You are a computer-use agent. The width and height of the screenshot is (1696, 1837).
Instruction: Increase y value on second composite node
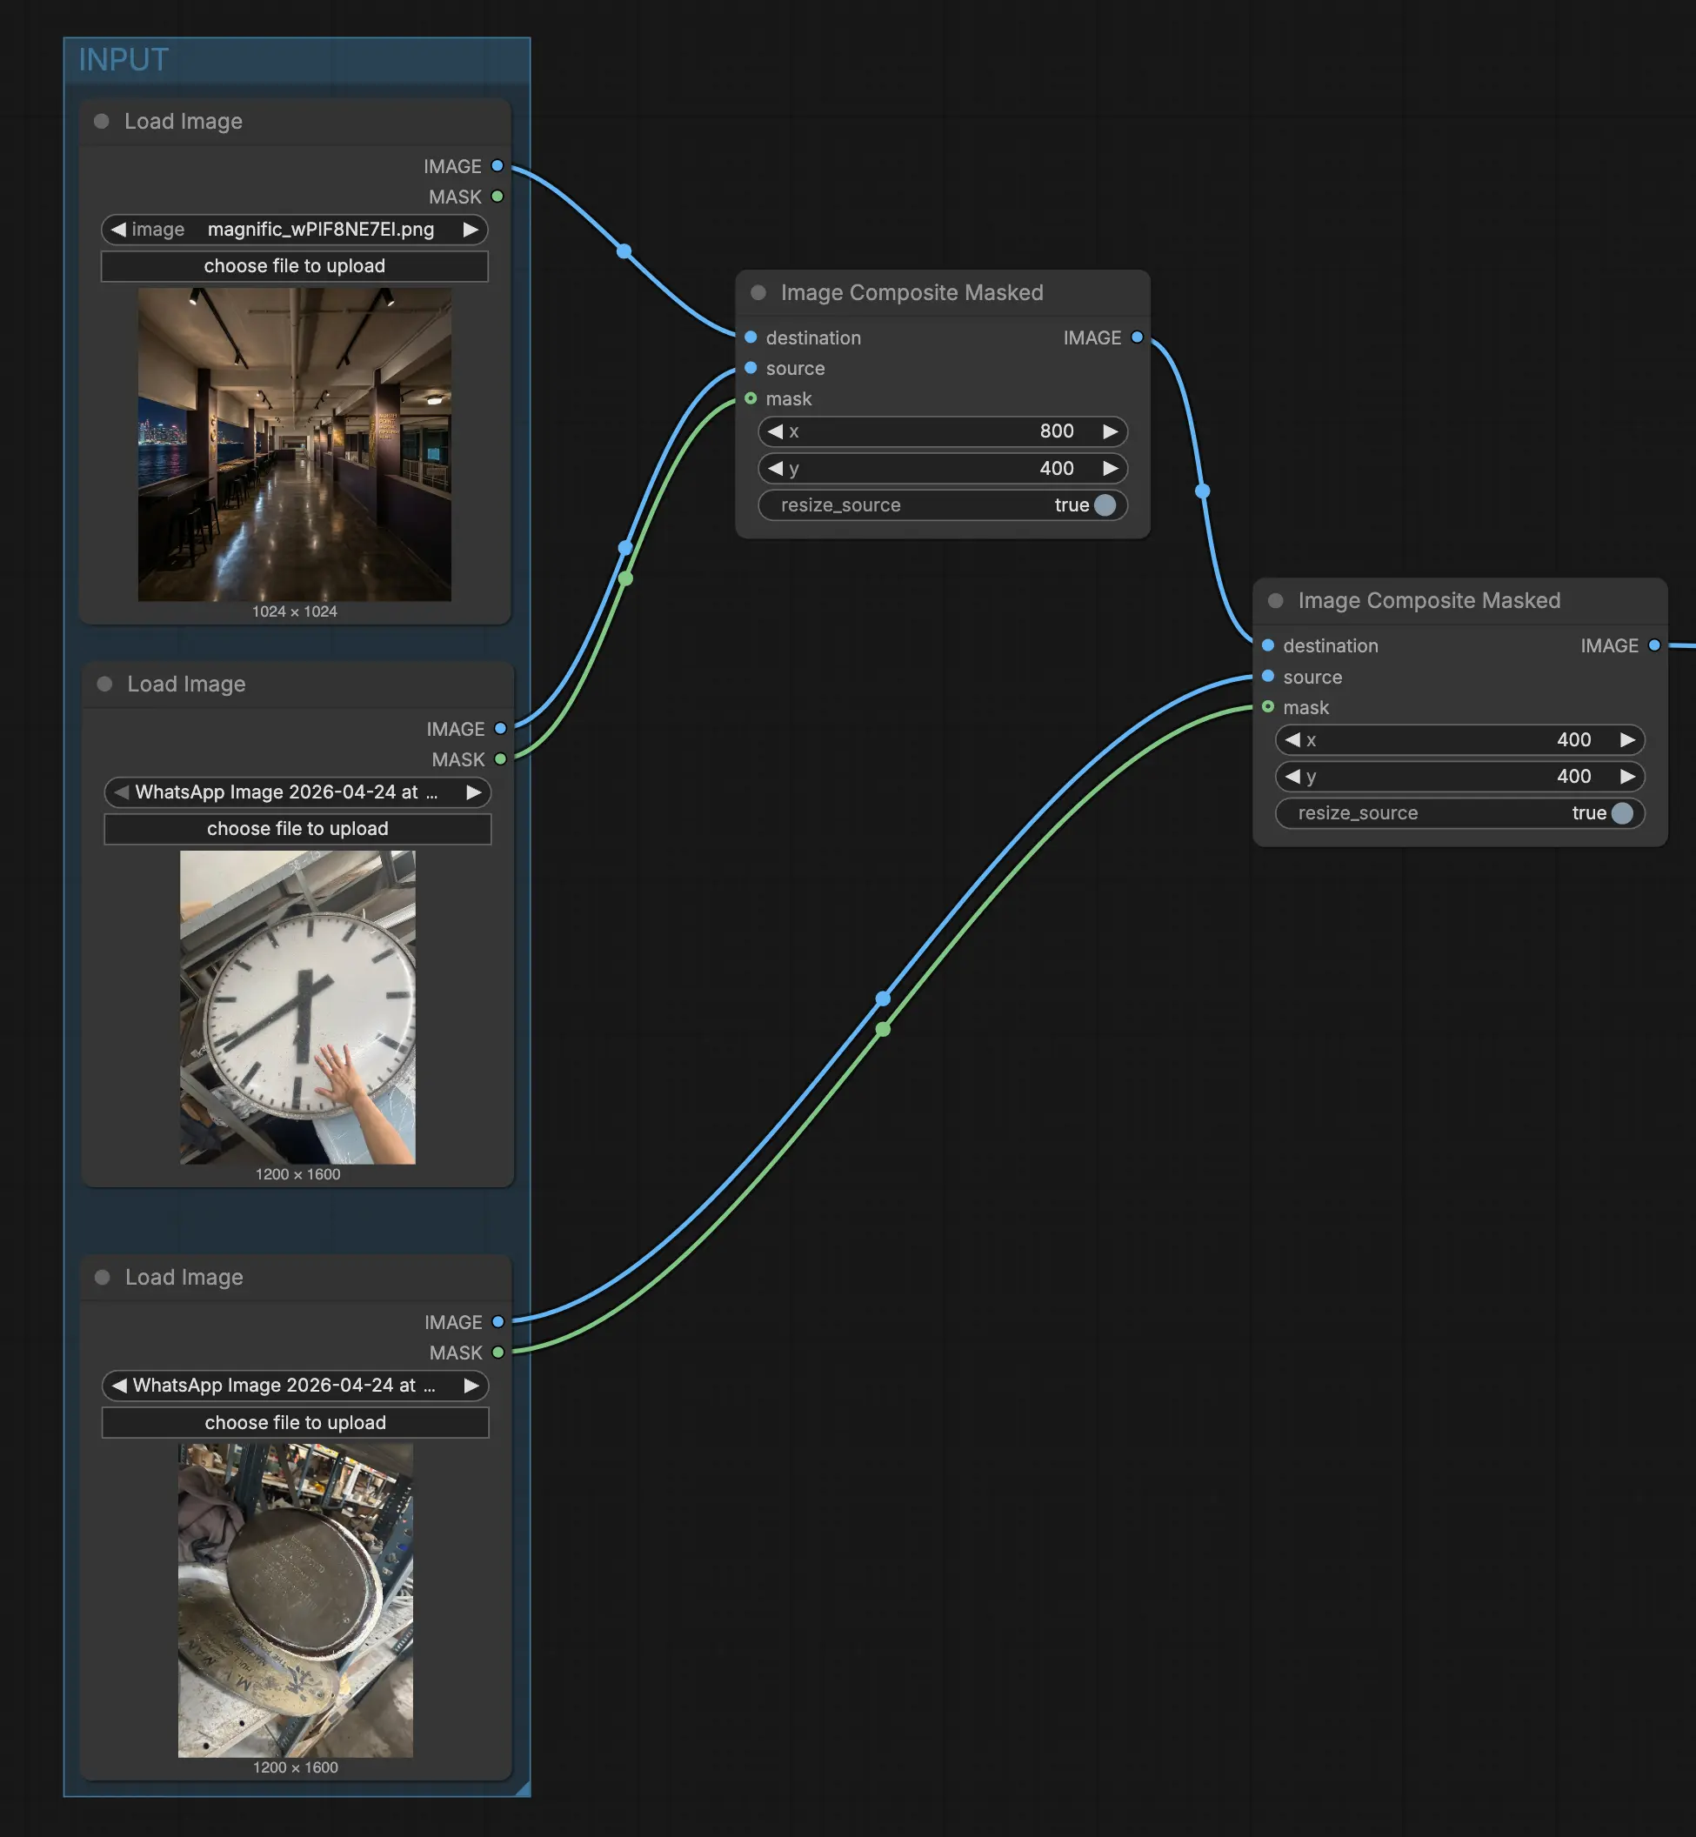(1628, 776)
